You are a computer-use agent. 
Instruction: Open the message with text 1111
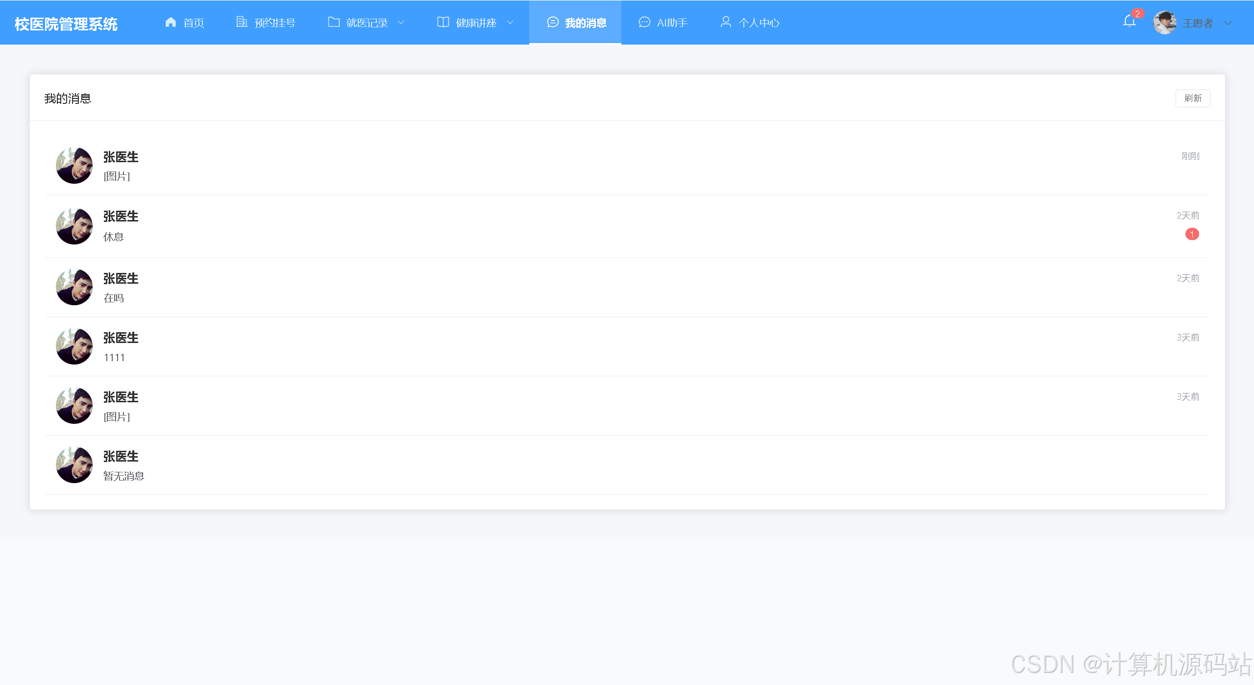point(627,346)
